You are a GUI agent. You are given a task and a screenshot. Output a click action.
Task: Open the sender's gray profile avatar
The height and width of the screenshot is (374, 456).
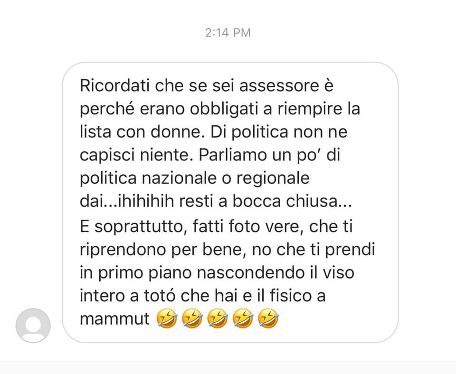point(33,326)
